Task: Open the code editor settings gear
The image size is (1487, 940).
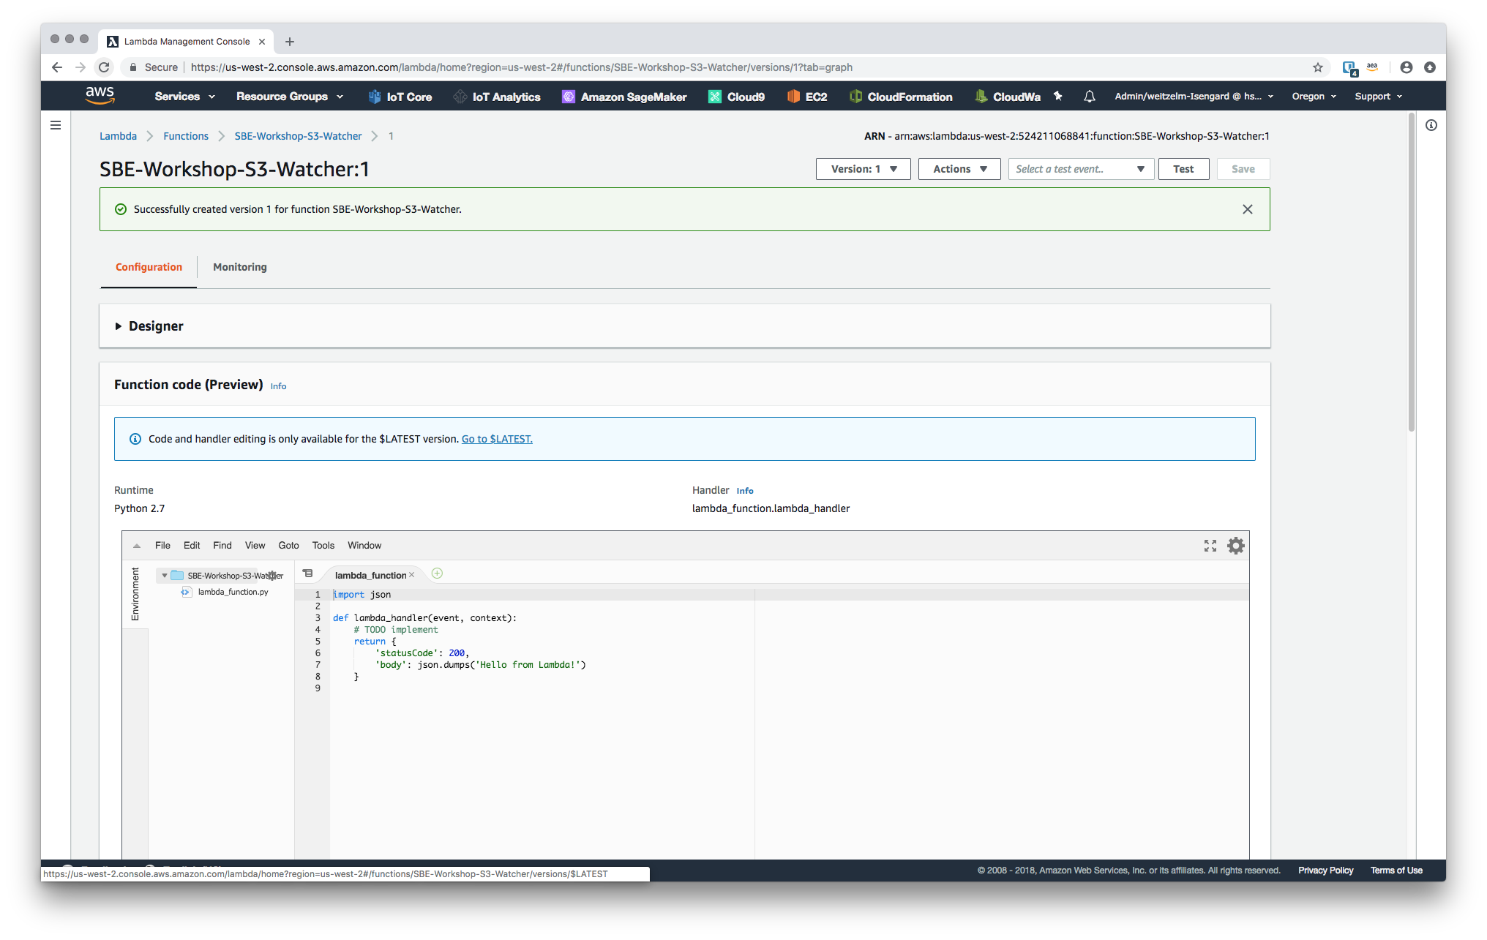Action: (1236, 546)
